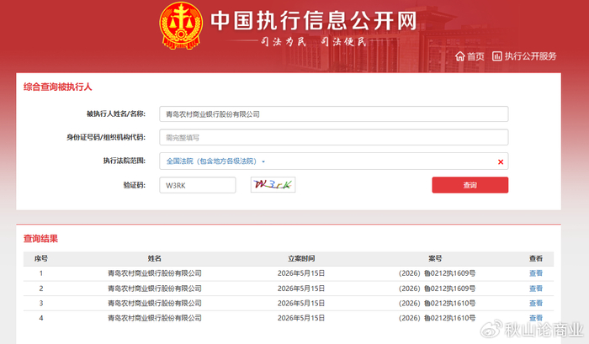Image resolution: width=589 pixels, height=344 pixels.
Task: Click the 被执行人姓名/名称 field label
Action: coord(116,114)
